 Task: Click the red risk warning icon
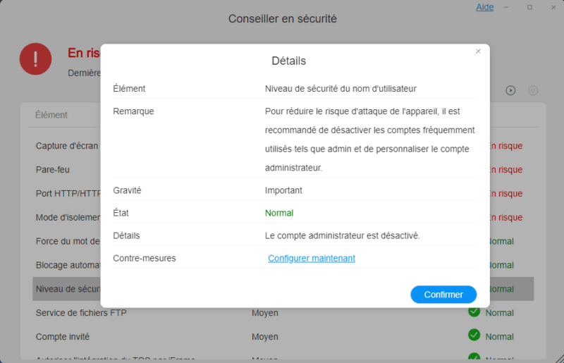click(x=36, y=59)
